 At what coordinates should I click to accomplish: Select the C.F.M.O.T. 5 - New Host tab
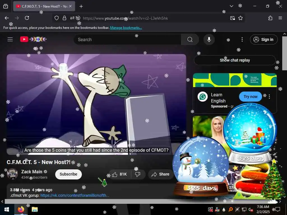coord(44,6)
